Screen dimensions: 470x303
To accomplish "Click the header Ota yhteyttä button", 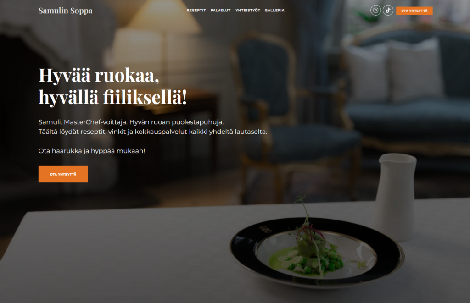I will [x=414, y=11].
